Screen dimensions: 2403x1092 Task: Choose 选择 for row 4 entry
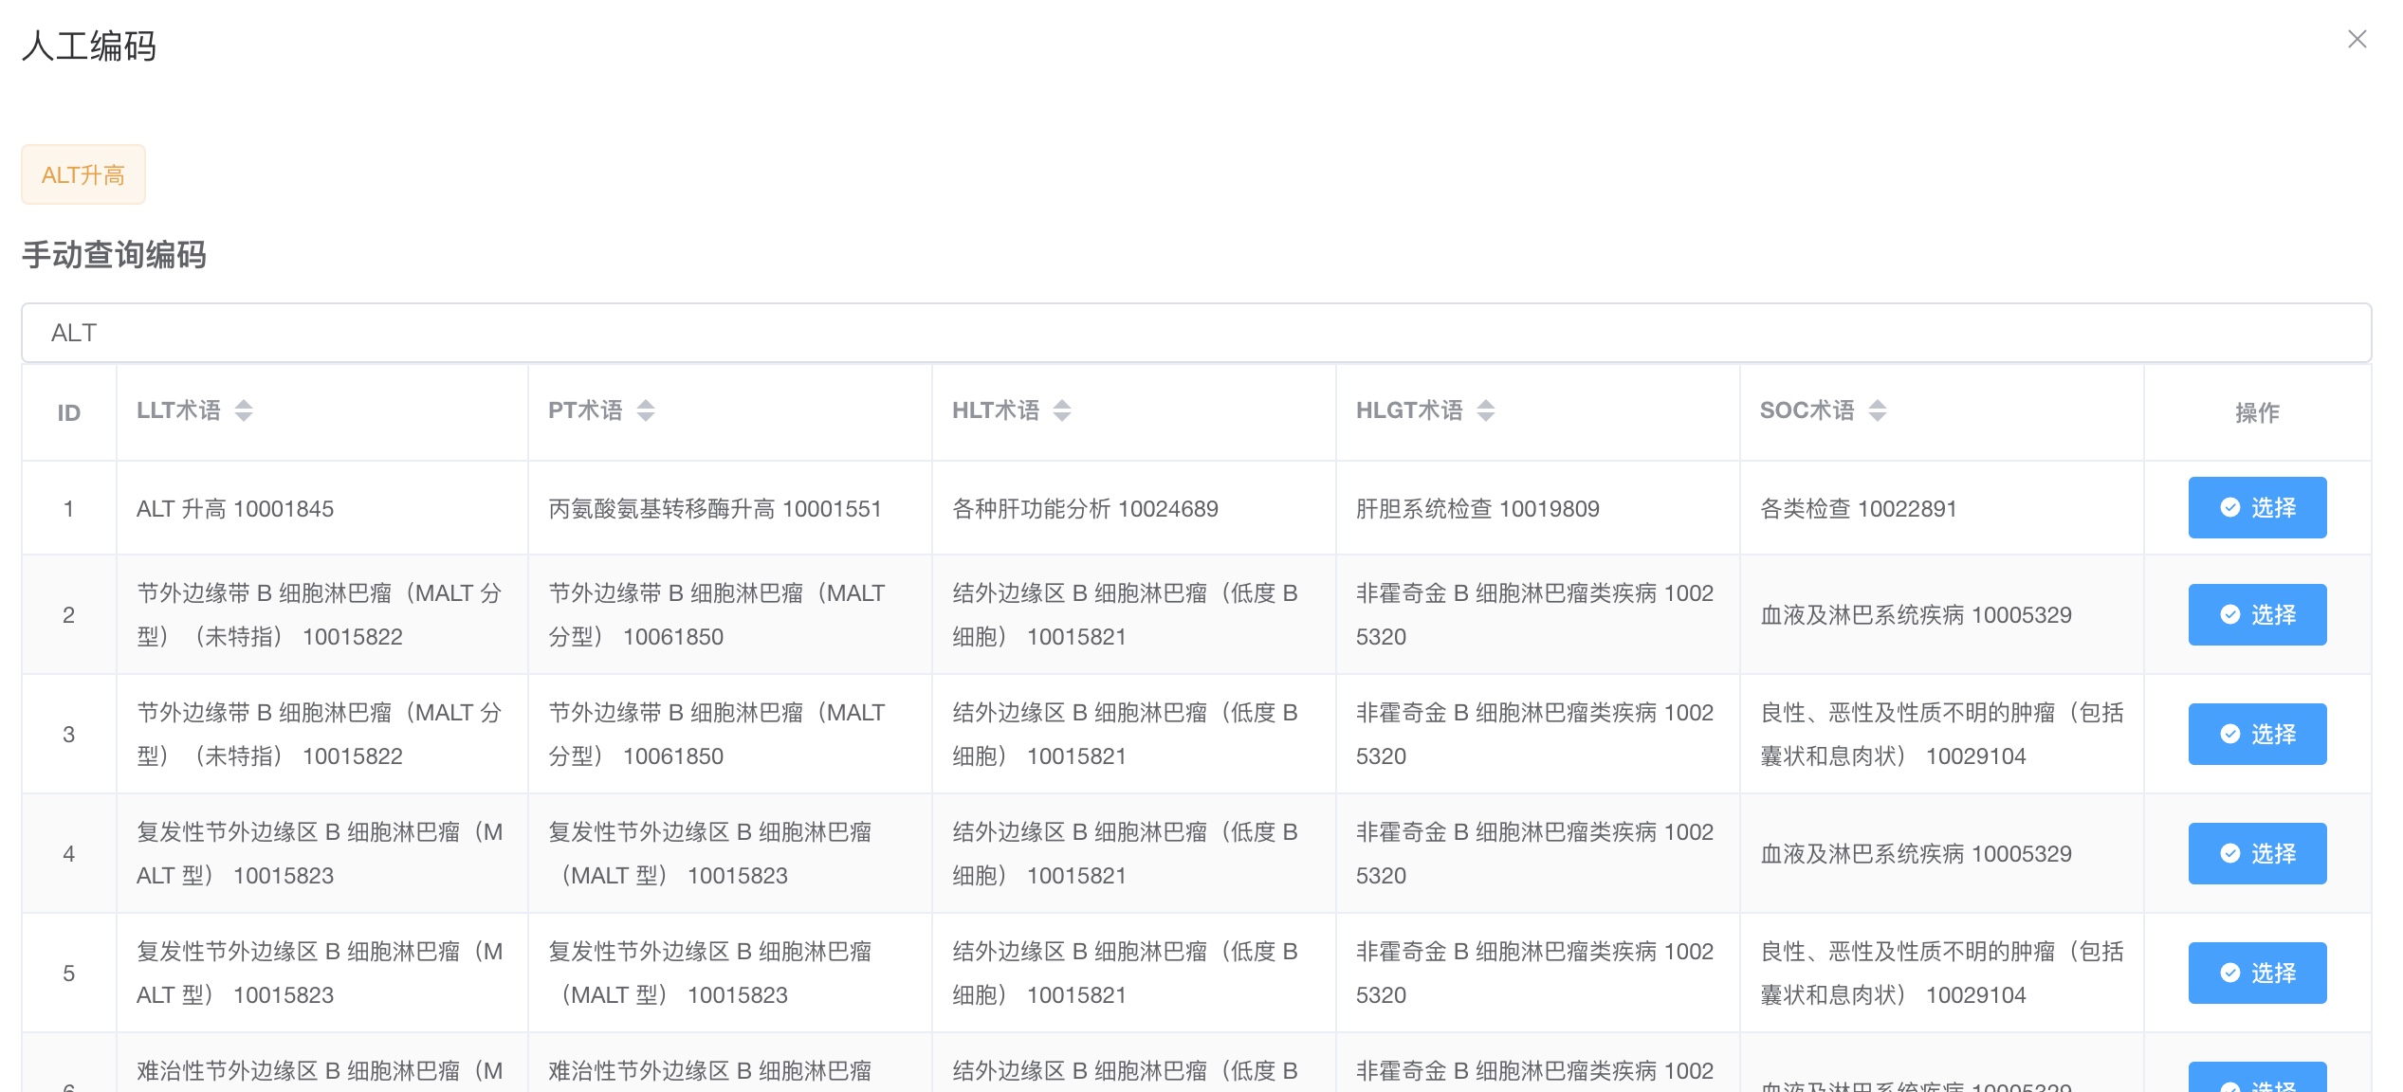coord(2256,853)
